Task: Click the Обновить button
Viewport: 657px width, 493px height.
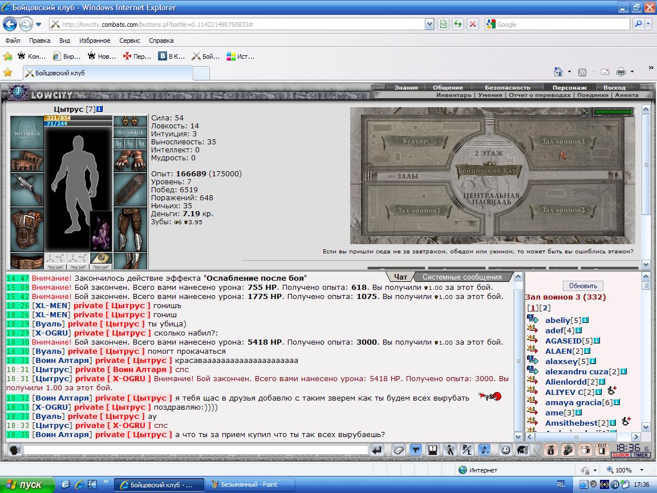Action: [583, 286]
